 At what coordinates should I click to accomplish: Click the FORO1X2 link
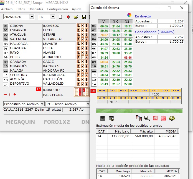click(x=57, y=122)
